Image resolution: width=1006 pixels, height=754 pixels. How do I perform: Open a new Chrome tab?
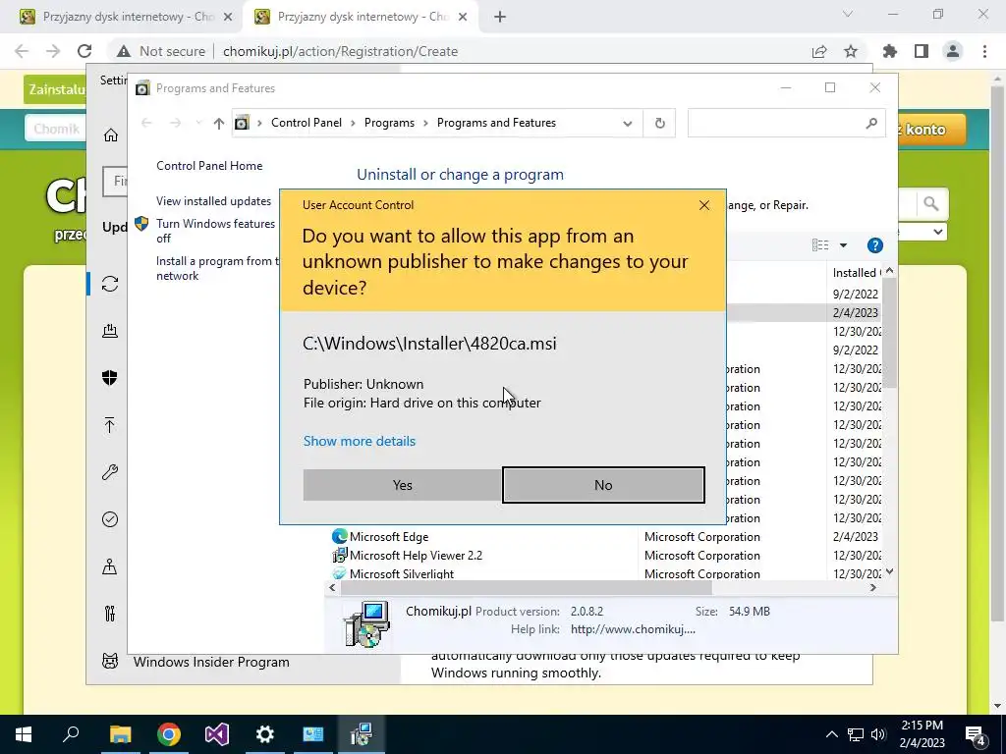500,17
